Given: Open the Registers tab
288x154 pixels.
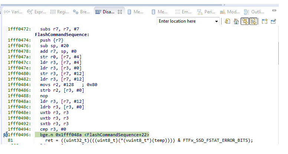Looking at the screenshot, I should pos(59,12).
